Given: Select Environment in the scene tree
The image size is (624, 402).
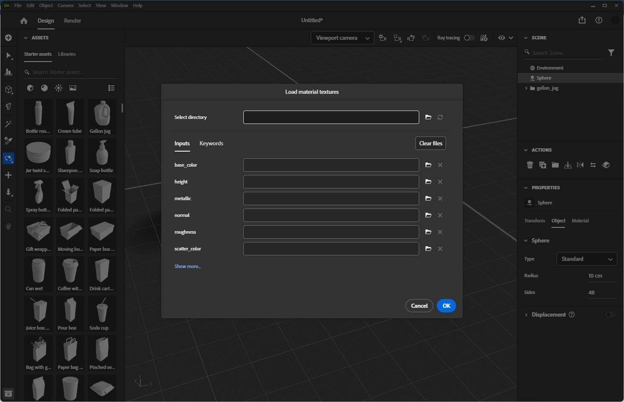Looking at the screenshot, I should (549, 68).
